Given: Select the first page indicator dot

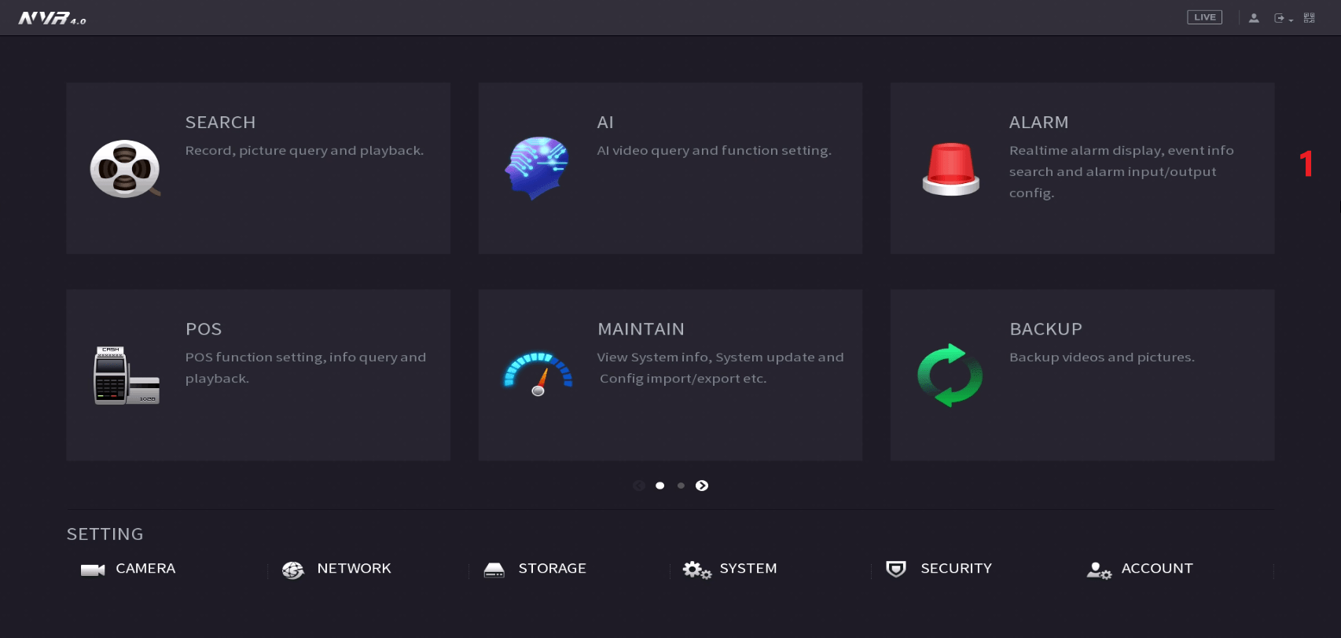Looking at the screenshot, I should tap(660, 486).
